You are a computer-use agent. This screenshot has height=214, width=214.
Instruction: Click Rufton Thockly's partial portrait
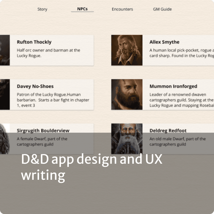[x=5, y=50]
